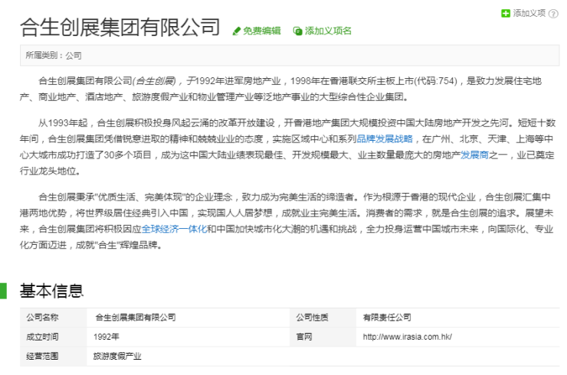The image size is (567, 375).
Task: Click the stock code text 代码:754
Action: click(436, 81)
